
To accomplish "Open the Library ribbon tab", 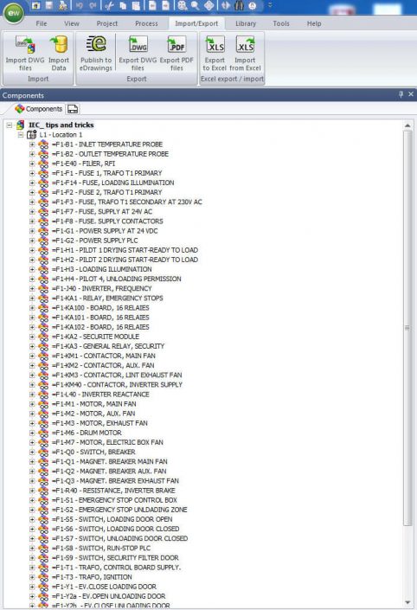I will pyautogui.click(x=246, y=23).
